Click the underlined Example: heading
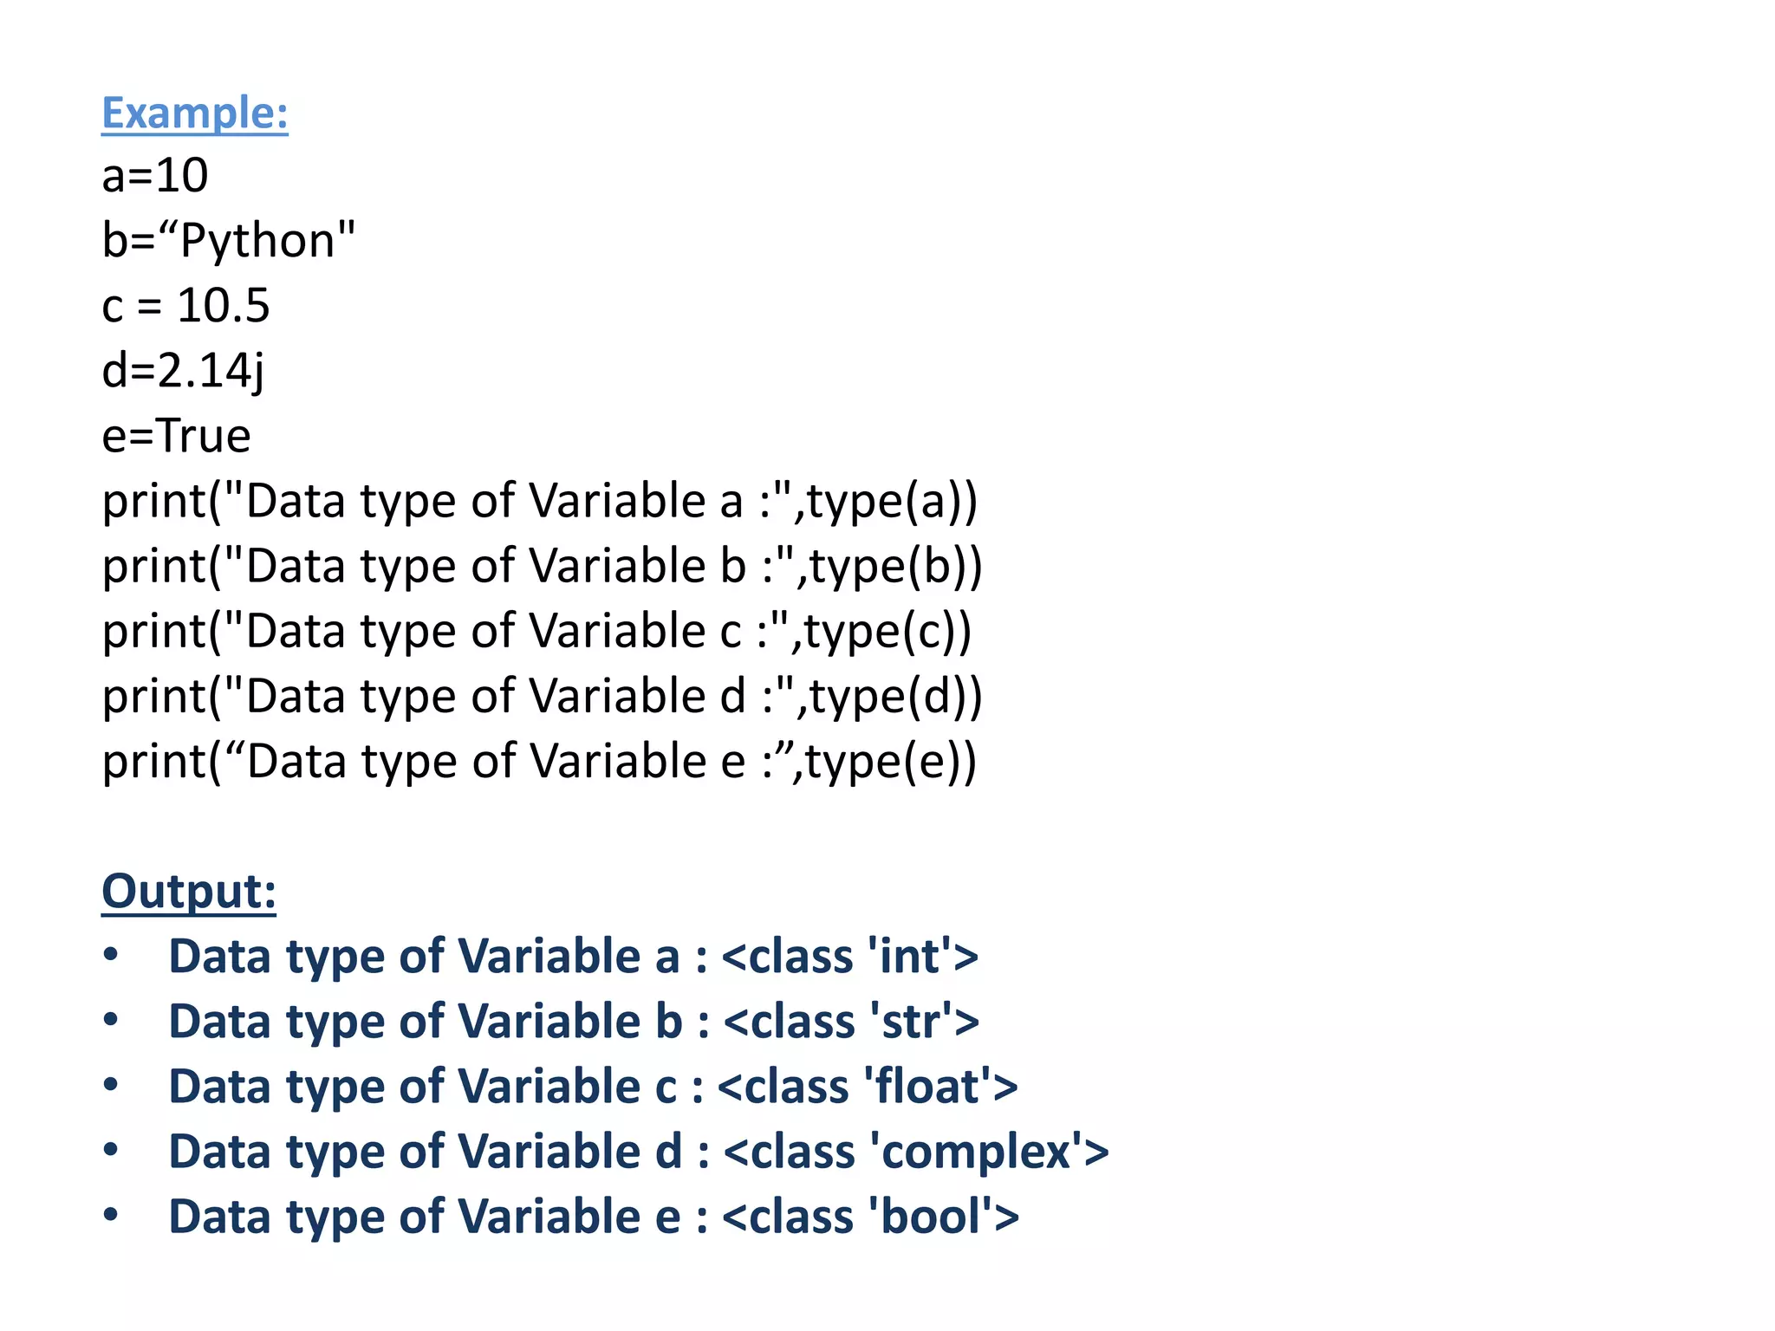This screenshot has height=1331, width=1775. (x=194, y=113)
